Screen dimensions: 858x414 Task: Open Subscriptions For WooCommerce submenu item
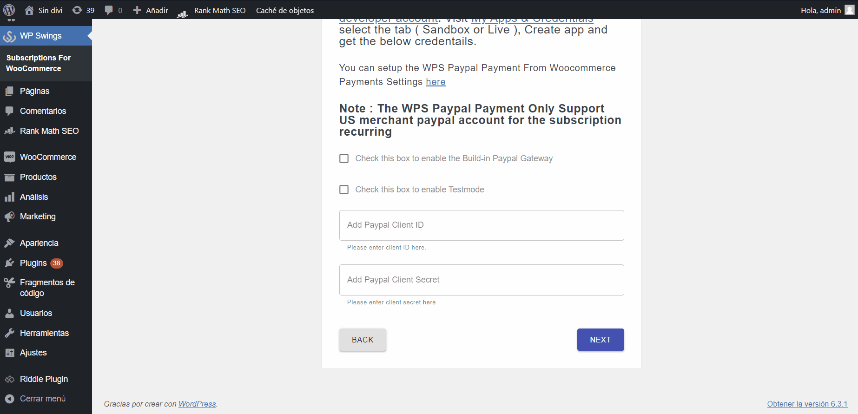[39, 63]
